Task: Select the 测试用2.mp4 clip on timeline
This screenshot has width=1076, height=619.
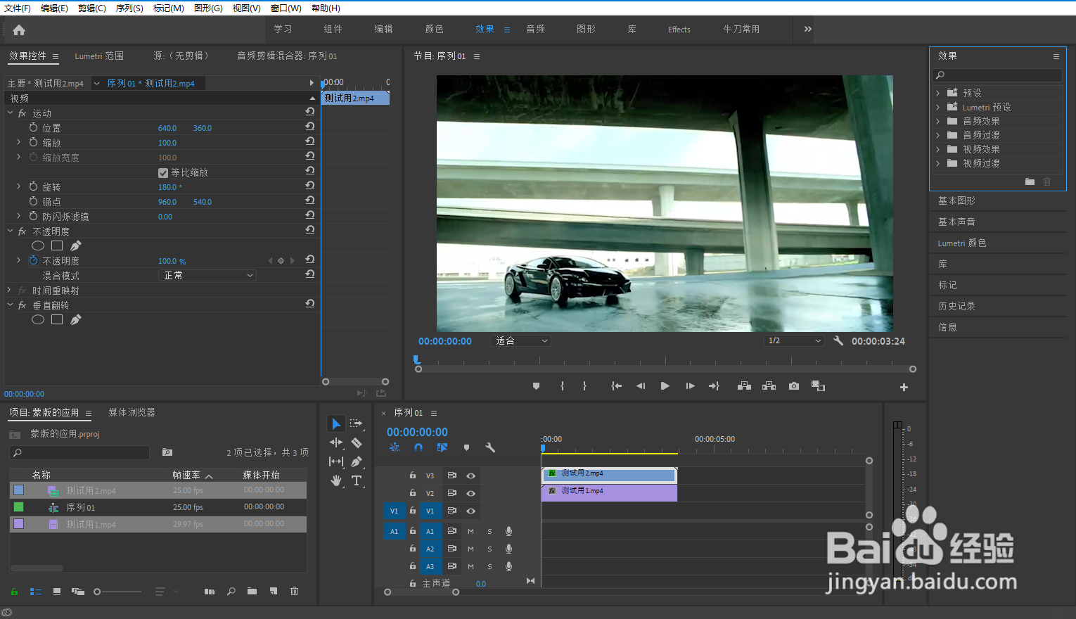Action: coord(609,474)
